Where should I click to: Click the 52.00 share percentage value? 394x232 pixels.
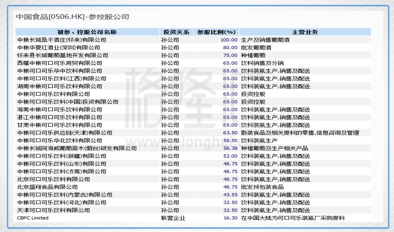coord(230,156)
